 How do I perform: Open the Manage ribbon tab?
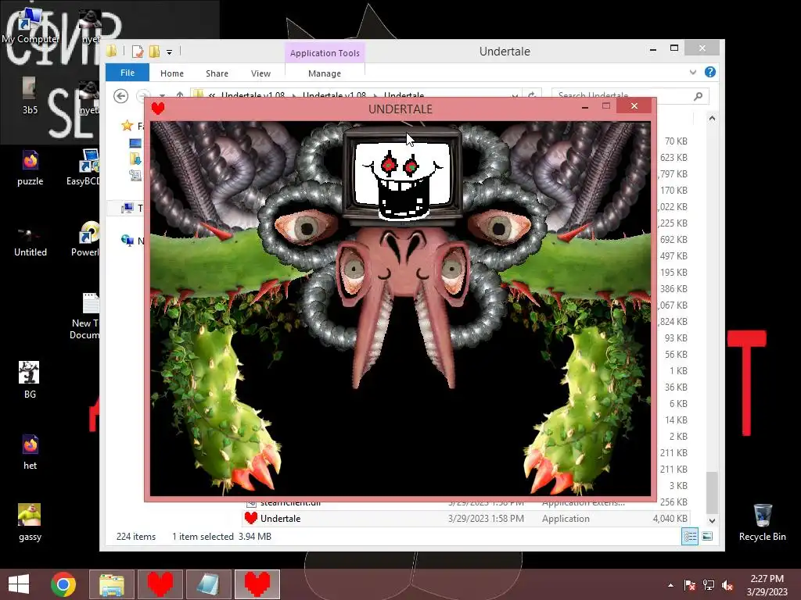pos(325,73)
